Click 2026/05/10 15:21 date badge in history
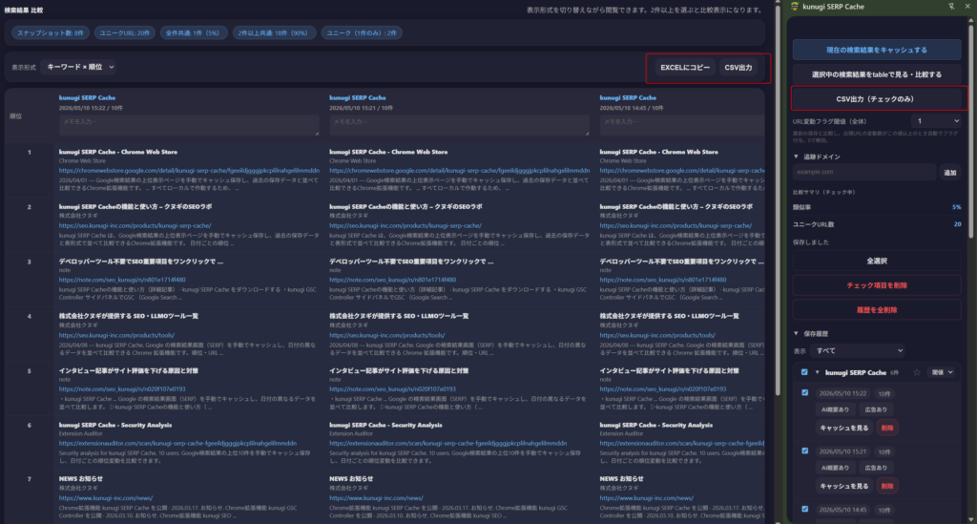 coord(842,451)
